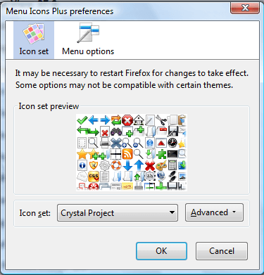
Task: Click the Cancel button
Action: coord(222,251)
